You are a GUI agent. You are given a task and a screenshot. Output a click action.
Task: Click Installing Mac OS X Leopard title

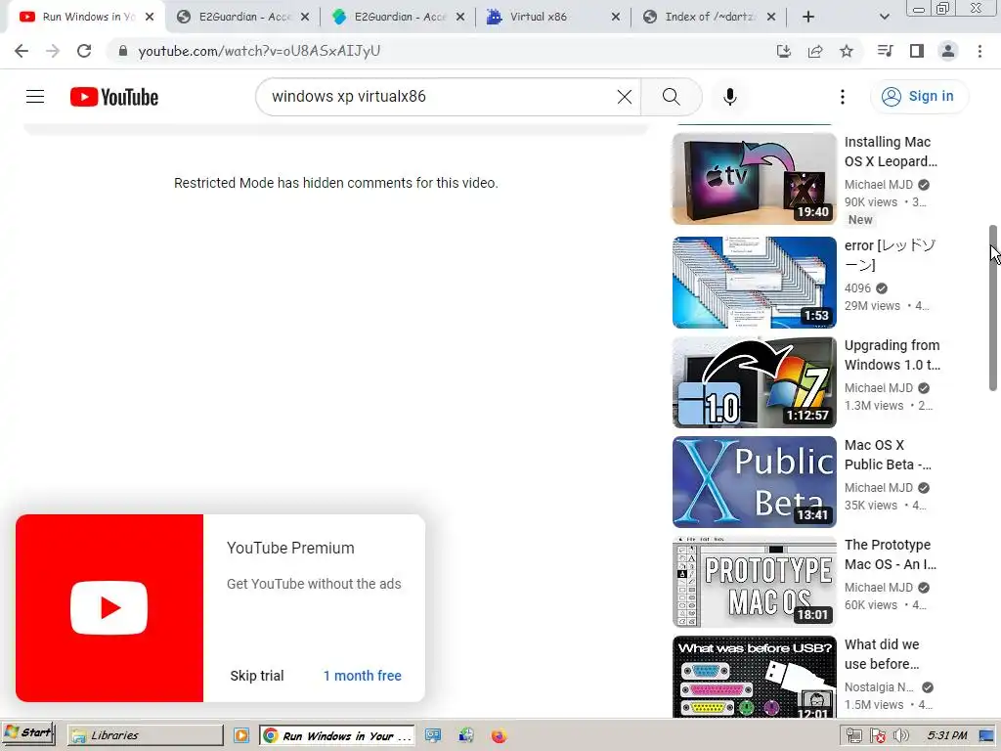tap(891, 152)
